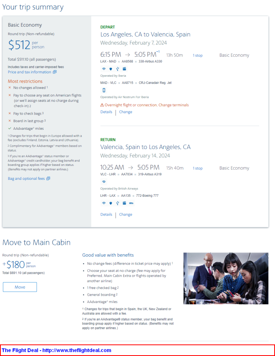Click the power outlet icon on LAX - MAD
The height and width of the screenshot is (356, 275).
pyautogui.click(x=110, y=69)
